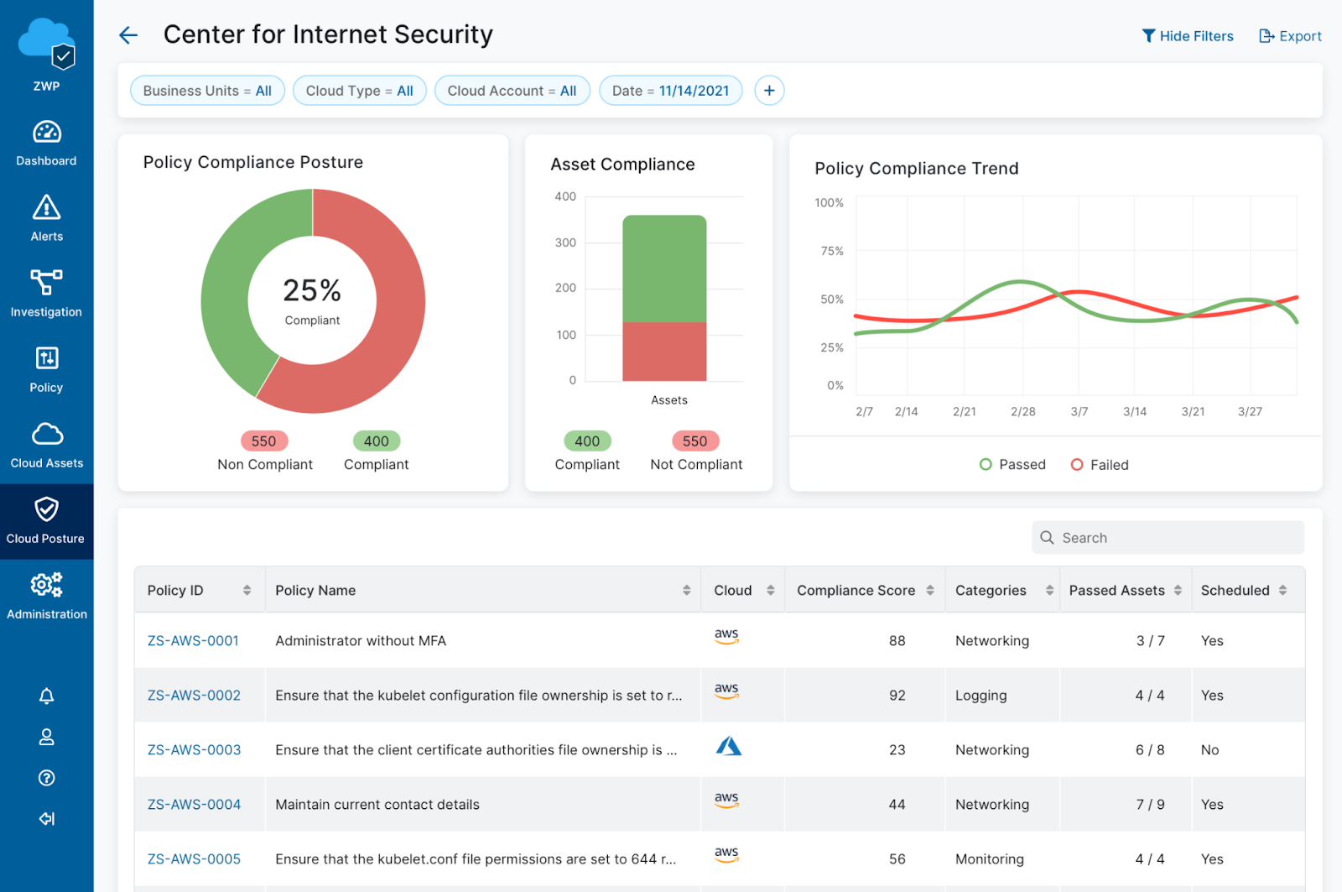This screenshot has height=892, width=1342.
Task: Select the Policy menu item
Action: [46, 369]
